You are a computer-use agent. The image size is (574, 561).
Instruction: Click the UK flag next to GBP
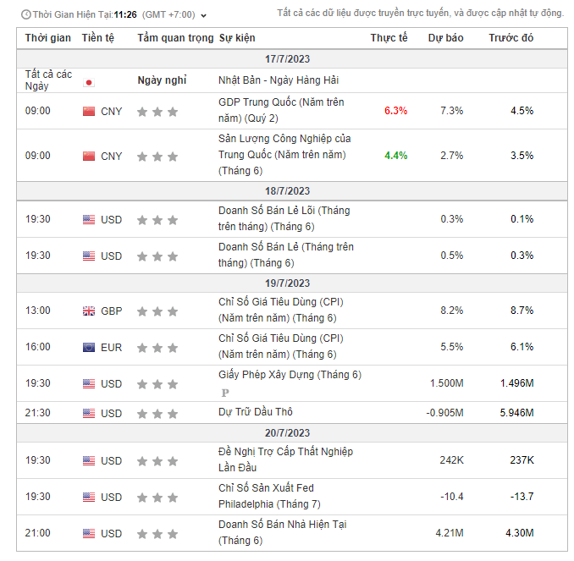point(89,311)
